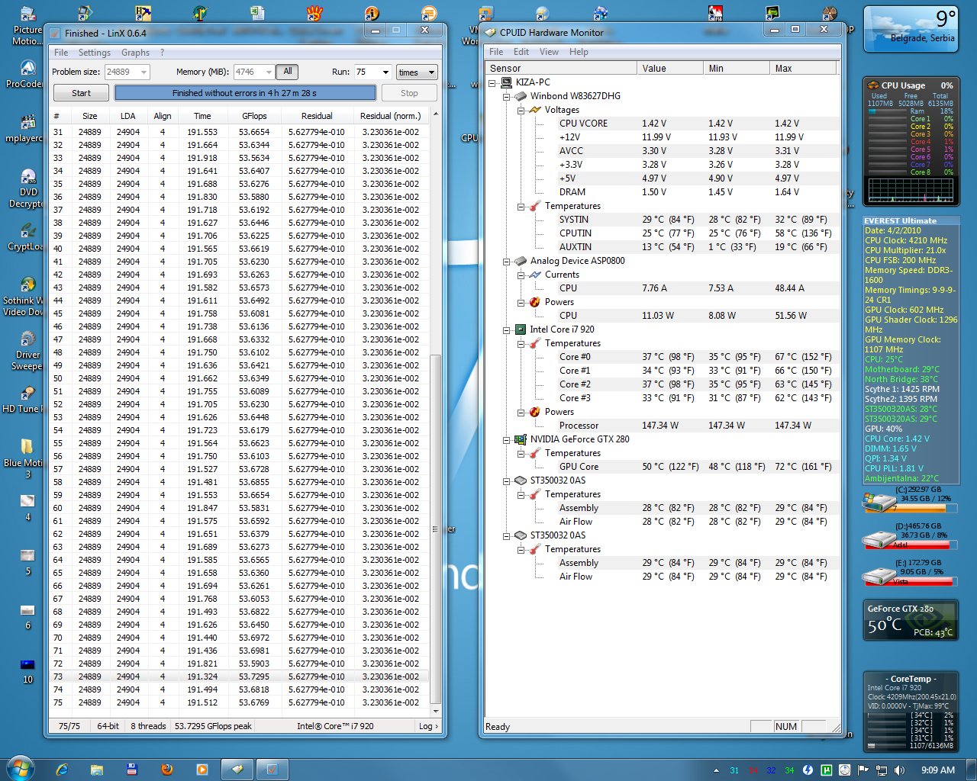Open the CoreTemp gadget

point(910,712)
